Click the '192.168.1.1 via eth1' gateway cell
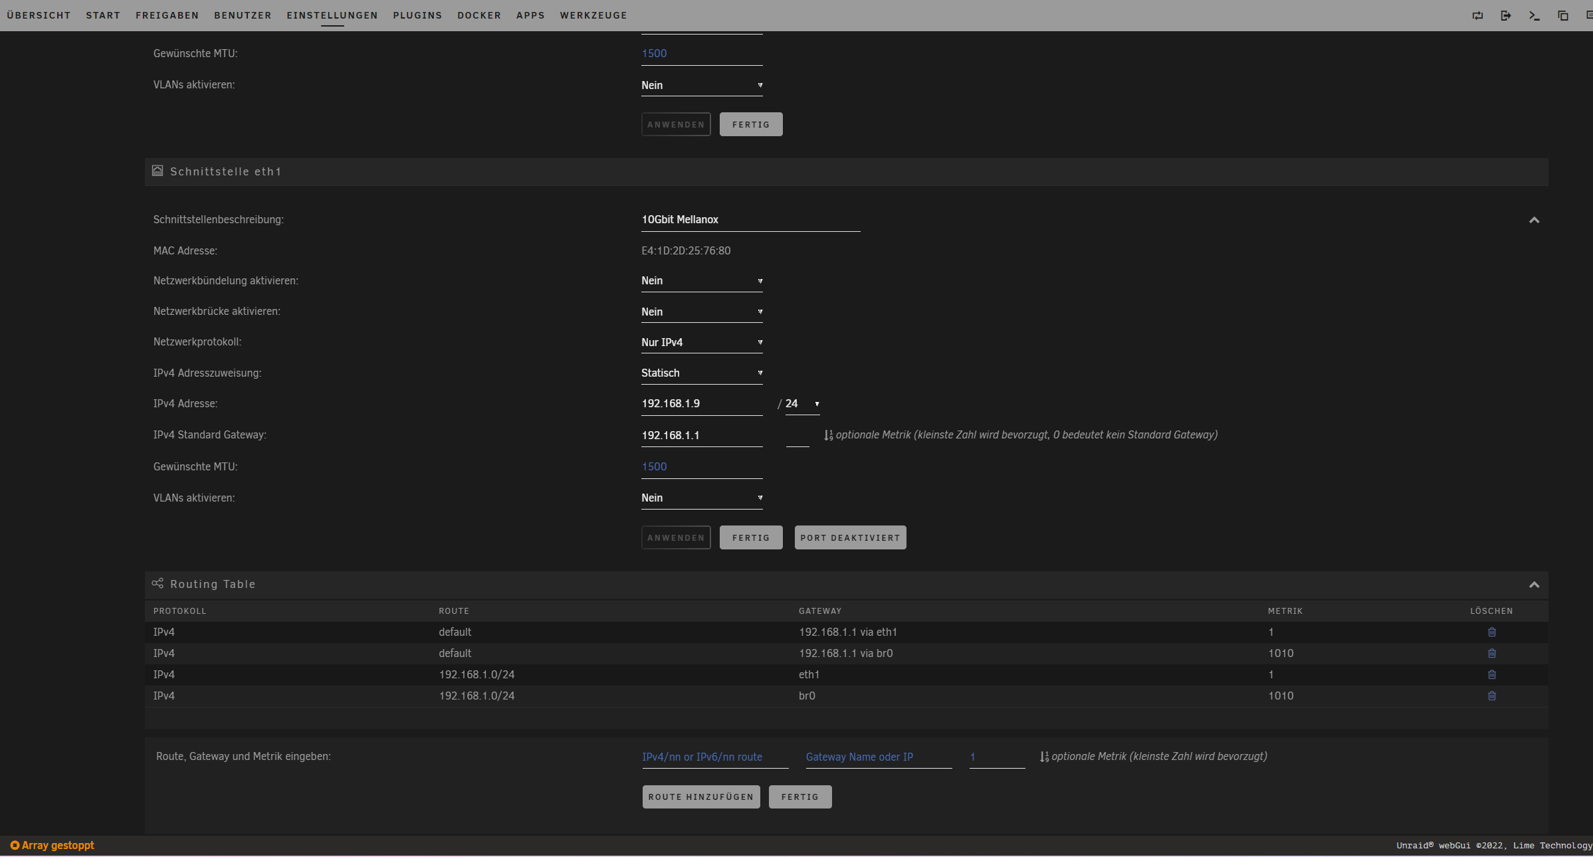This screenshot has width=1593, height=857. pos(848,632)
